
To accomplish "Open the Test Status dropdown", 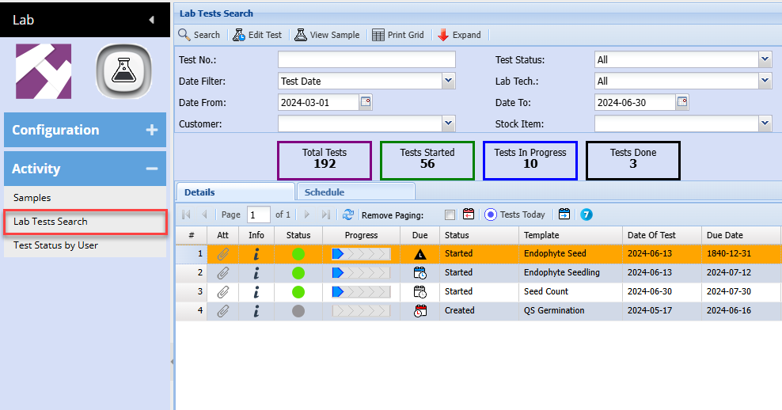I will click(x=765, y=59).
